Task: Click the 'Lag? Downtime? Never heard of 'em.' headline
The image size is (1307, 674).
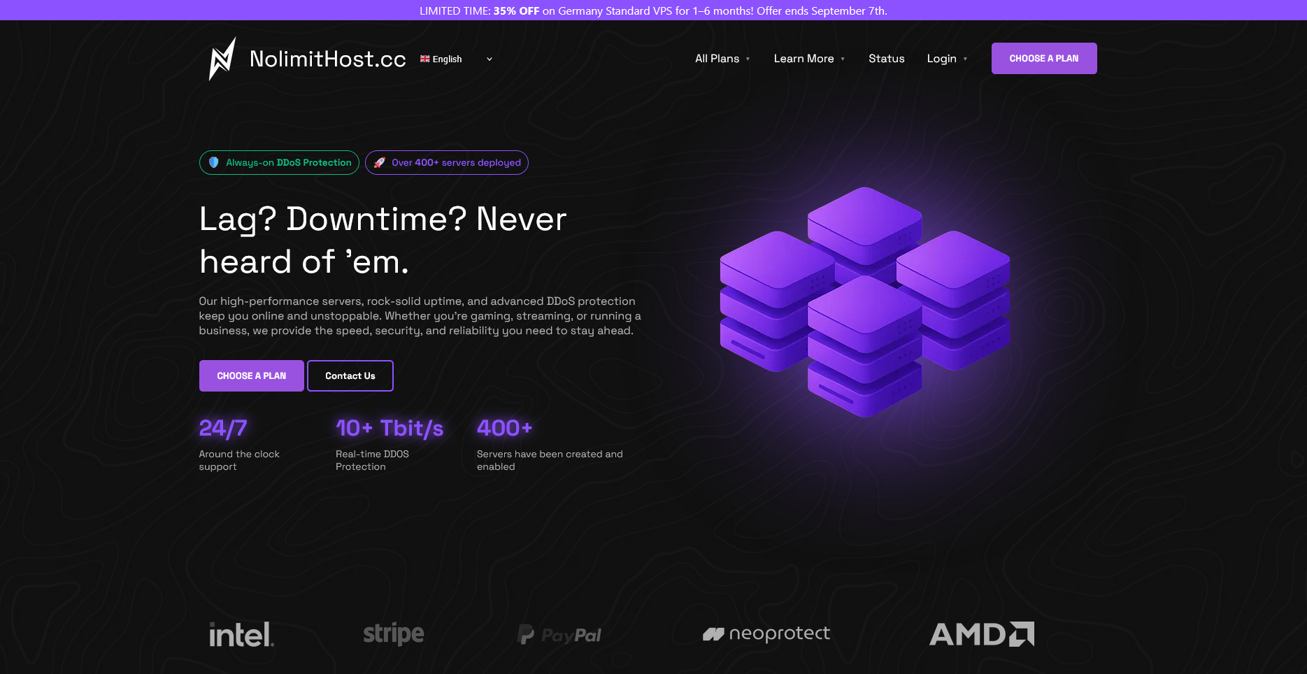Action: point(383,241)
